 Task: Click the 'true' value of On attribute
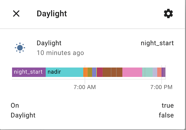pyautogui.click(x=167, y=105)
